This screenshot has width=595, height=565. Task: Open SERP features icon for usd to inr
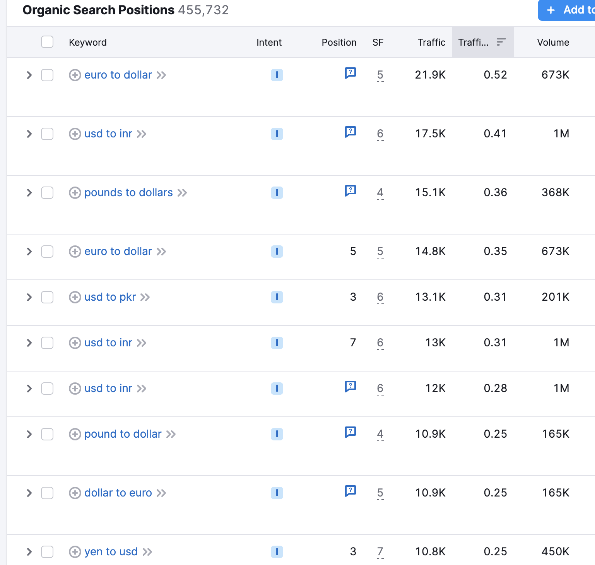[x=350, y=132]
